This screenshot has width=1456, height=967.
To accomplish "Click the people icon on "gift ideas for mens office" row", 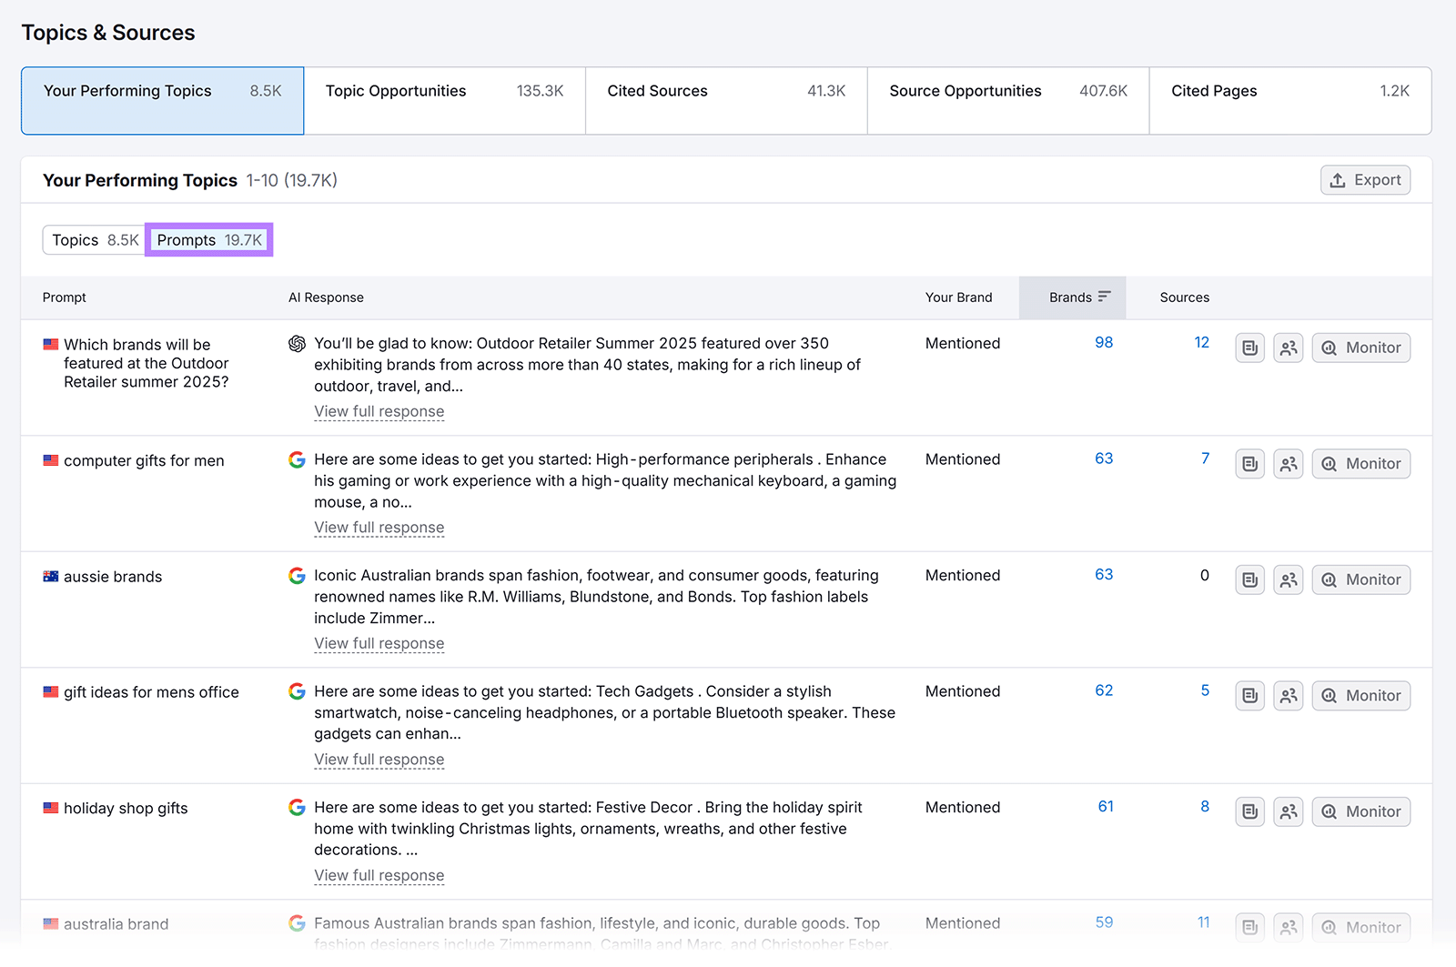I will pos(1288,695).
